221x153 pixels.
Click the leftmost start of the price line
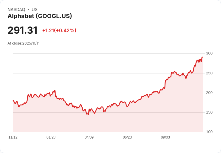tap(13, 100)
